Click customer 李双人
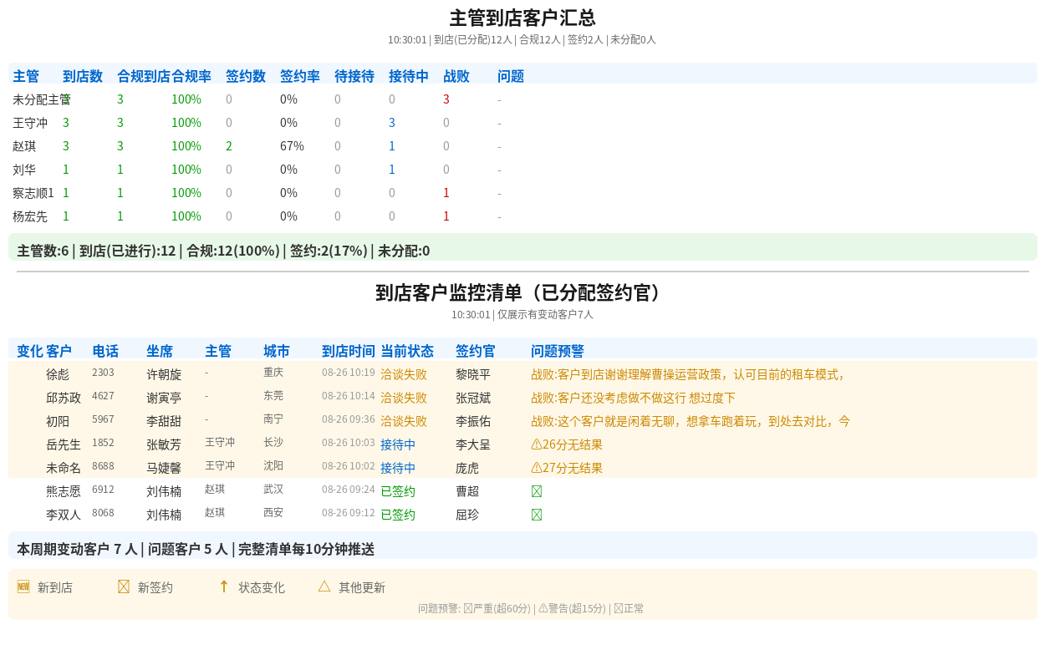The width and height of the screenshot is (1045, 655). click(64, 515)
